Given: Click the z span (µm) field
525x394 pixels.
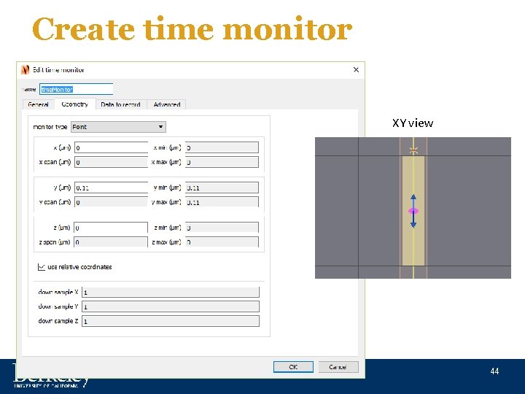Looking at the screenshot, I should (111, 242).
